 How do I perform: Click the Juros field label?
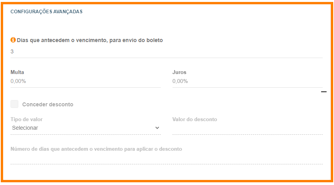click(179, 72)
